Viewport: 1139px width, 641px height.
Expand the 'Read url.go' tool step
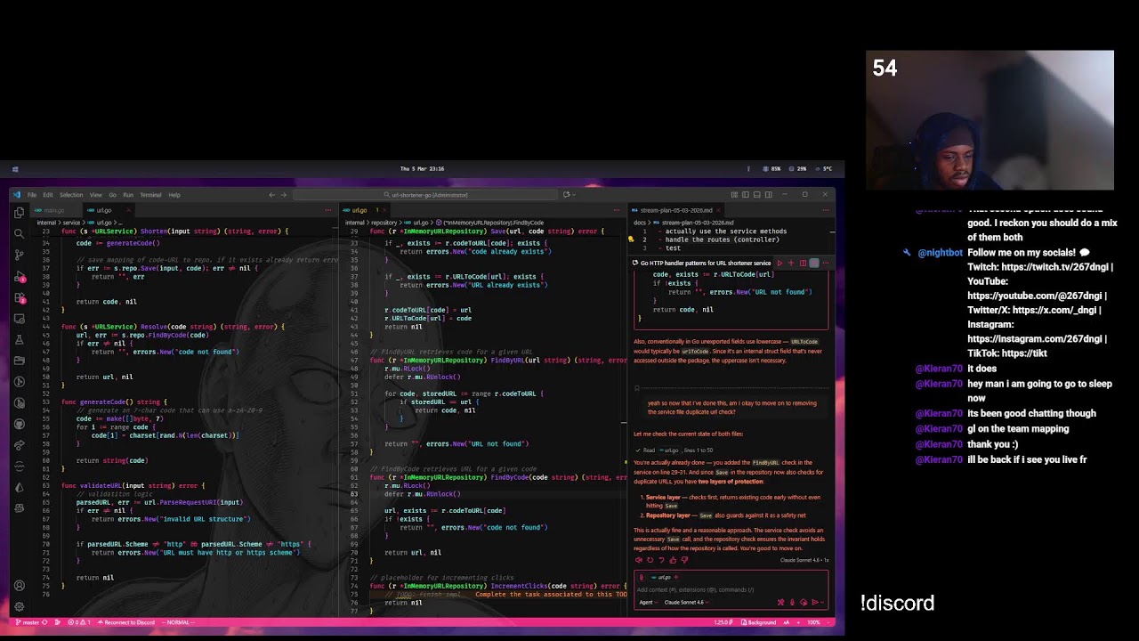coord(676,450)
